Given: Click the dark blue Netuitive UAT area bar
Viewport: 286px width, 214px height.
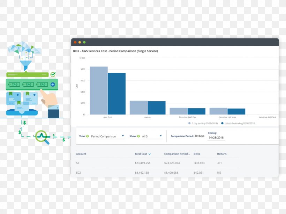Looking at the screenshot, I should (x=236, y=112).
